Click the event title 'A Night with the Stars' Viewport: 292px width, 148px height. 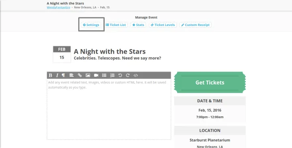click(109, 51)
